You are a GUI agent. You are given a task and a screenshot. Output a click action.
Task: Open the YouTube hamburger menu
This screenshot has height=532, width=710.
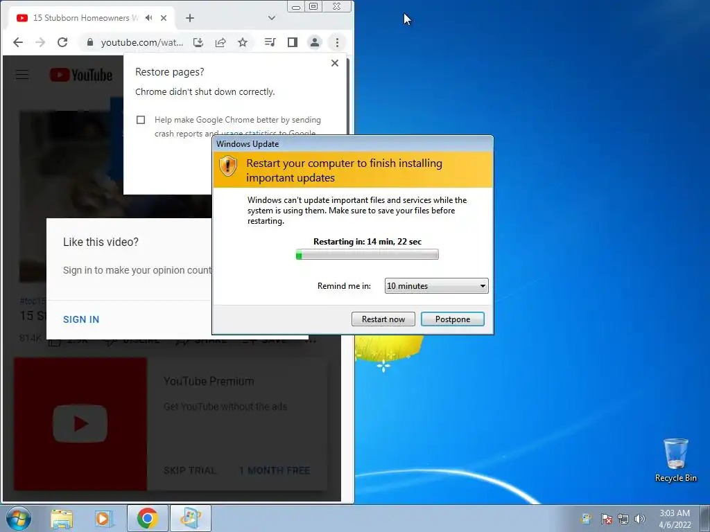click(22, 75)
